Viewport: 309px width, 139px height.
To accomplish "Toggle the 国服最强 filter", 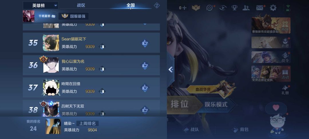I will [x=73, y=16].
